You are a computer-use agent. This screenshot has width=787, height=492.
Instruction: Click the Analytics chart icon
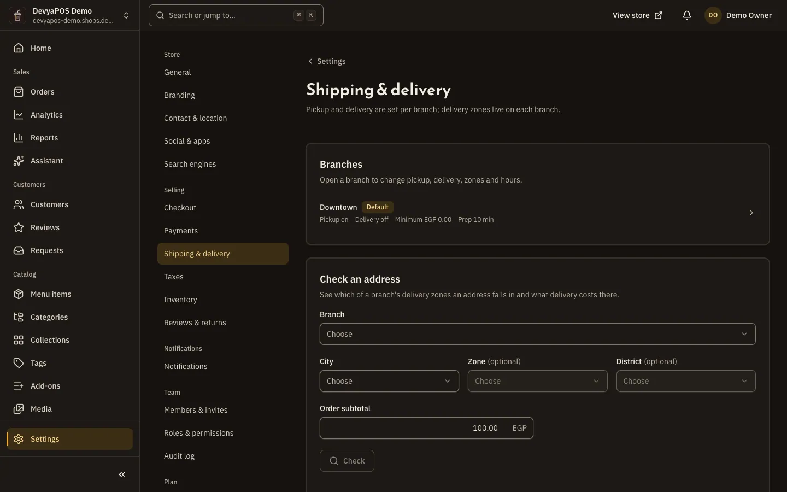tap(19, 115)
